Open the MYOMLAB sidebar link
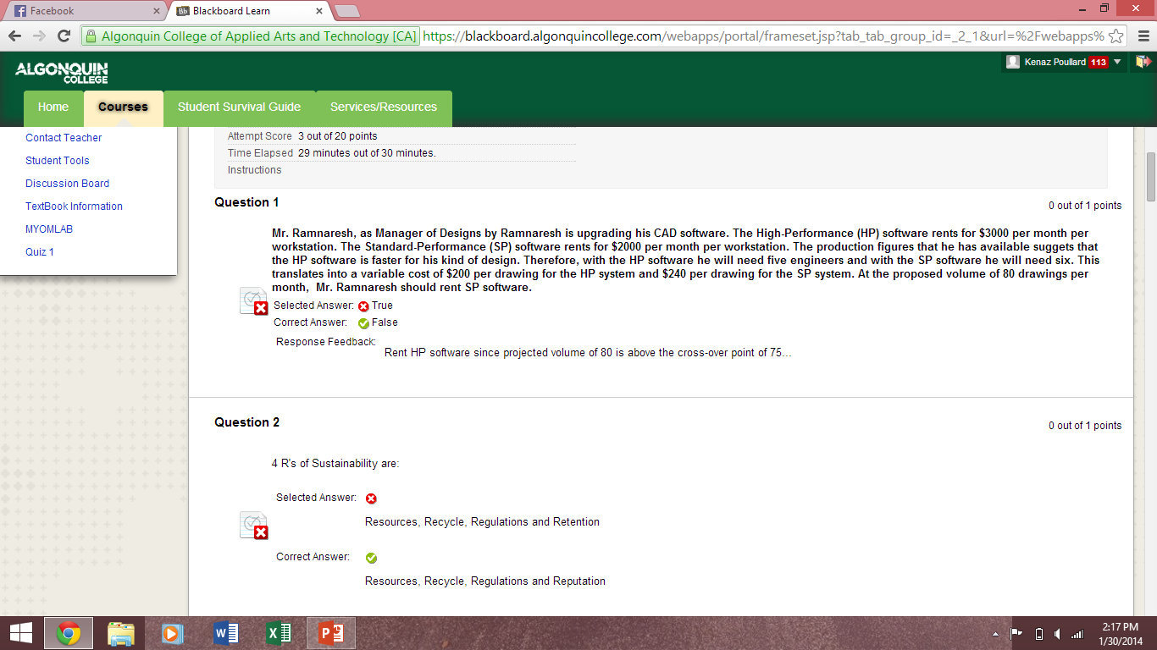This screenshot has height=650, width=1157. click(x=49, y=229)
